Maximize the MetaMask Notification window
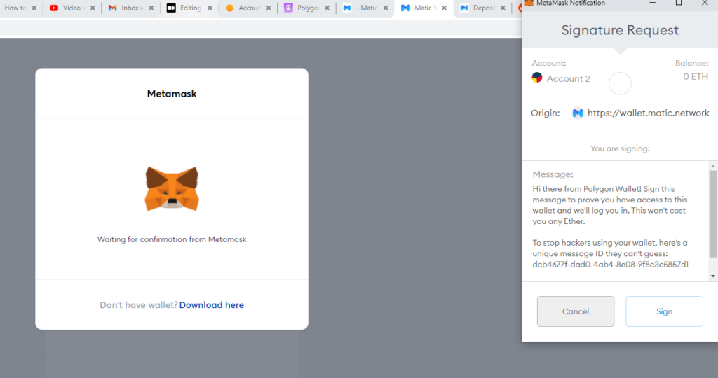This screenshot has width=718, height=378. [678, 3]
